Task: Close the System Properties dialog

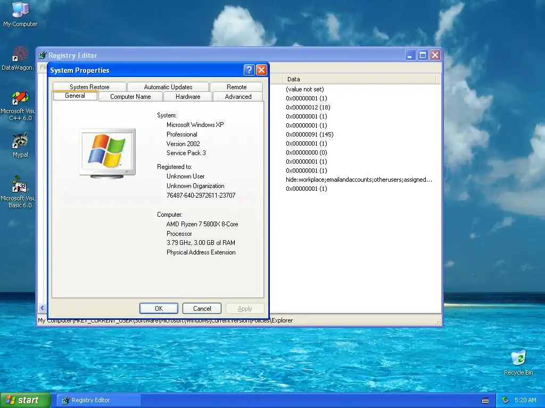Action: pyautogui.click(x=261, y=70)
